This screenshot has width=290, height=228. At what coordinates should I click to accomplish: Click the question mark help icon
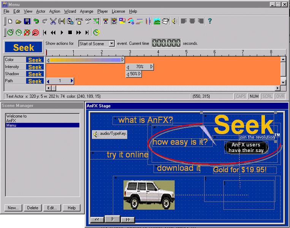(210, 21)
